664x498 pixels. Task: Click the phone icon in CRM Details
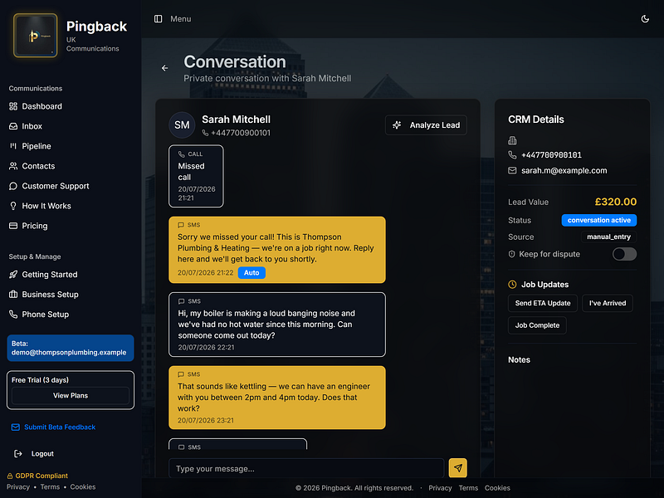point(512,155)
